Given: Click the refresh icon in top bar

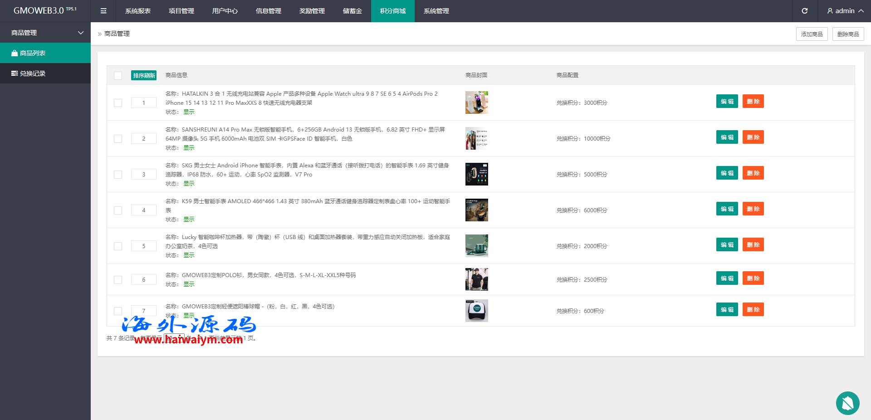Looking at the screenshot, I should 805,11.
